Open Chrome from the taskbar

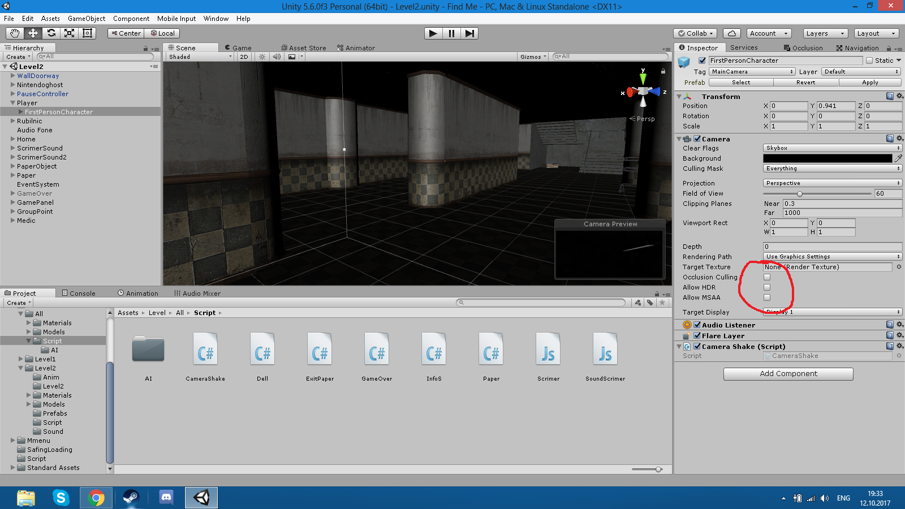(x=96, y=498)
